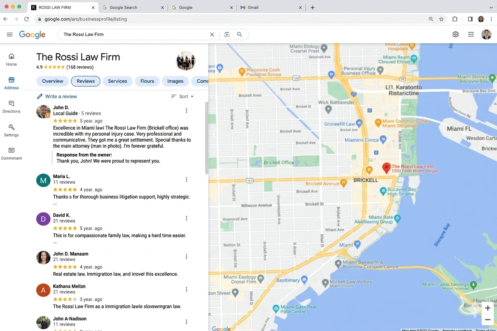Click the Google logo
This screenshot has width=497, height=331.
click(32, 35)
